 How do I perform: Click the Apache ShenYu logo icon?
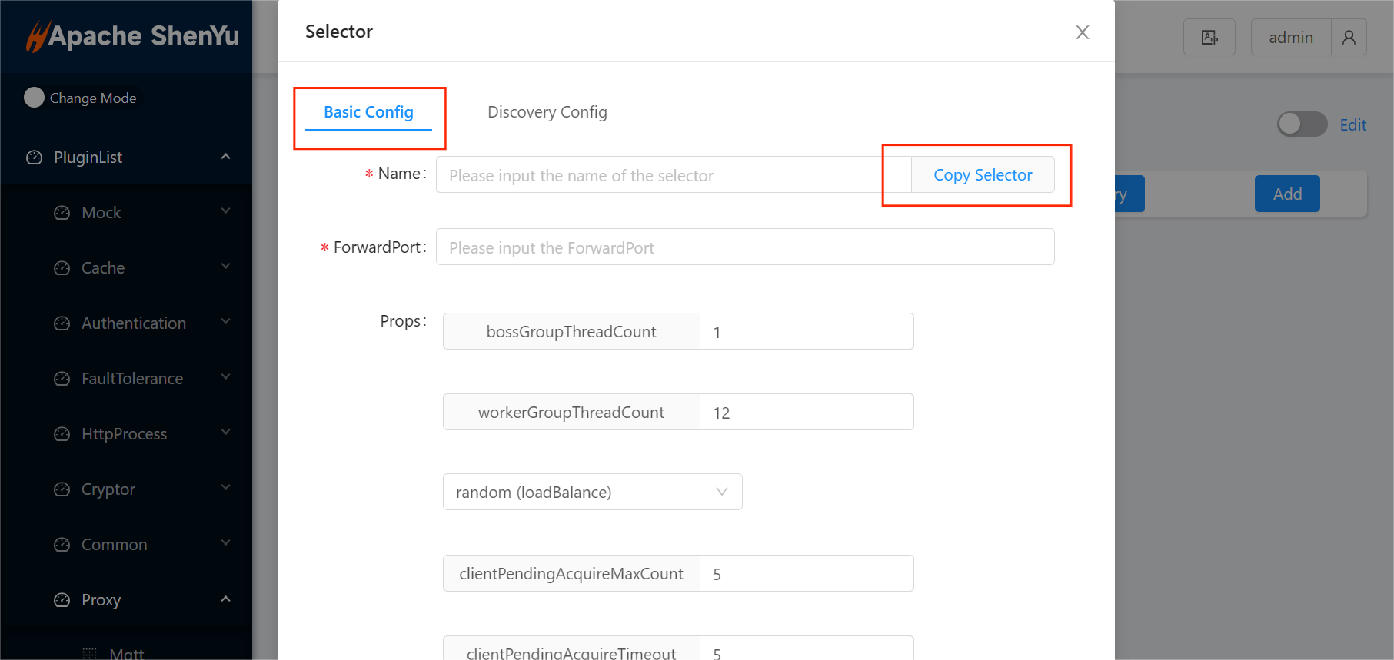(x=37, y=36)
